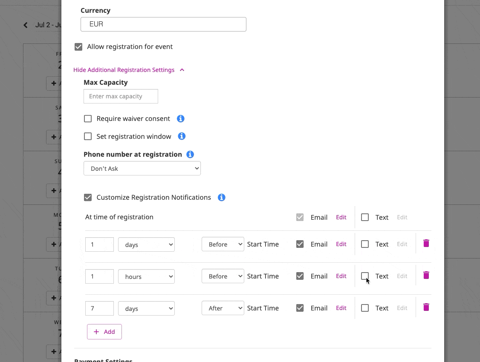This screenshot has height=362, width=480.
Task: Uncheck Email for 1 hours before row
Action: (x=300, y=276)
